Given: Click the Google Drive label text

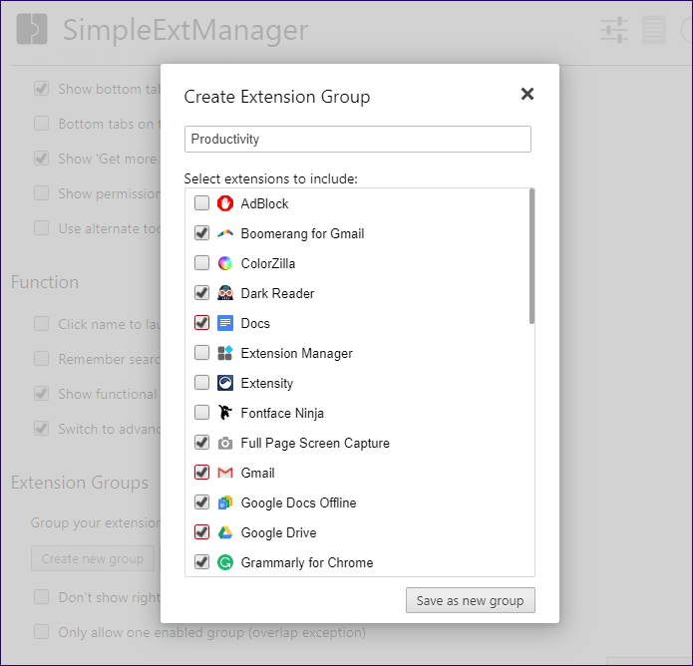Looking at the screenshot, I should pyautogui.click(x=278, y=533).
